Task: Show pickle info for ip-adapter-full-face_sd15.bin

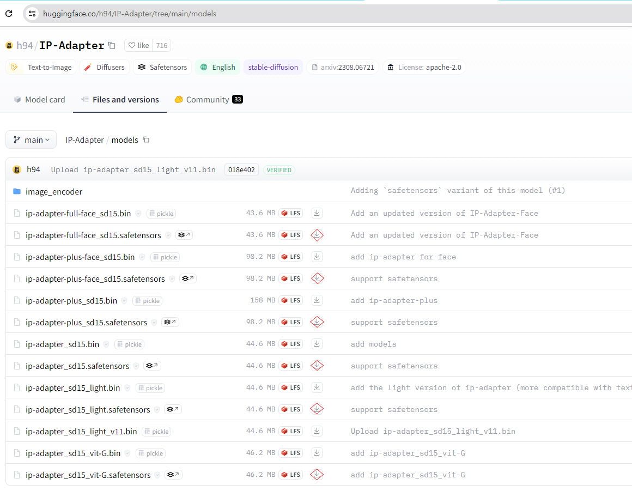Action: click(x=162, y=214)
